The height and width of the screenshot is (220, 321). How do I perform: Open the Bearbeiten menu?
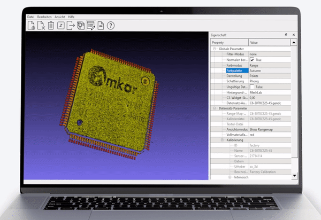[44, 17]
